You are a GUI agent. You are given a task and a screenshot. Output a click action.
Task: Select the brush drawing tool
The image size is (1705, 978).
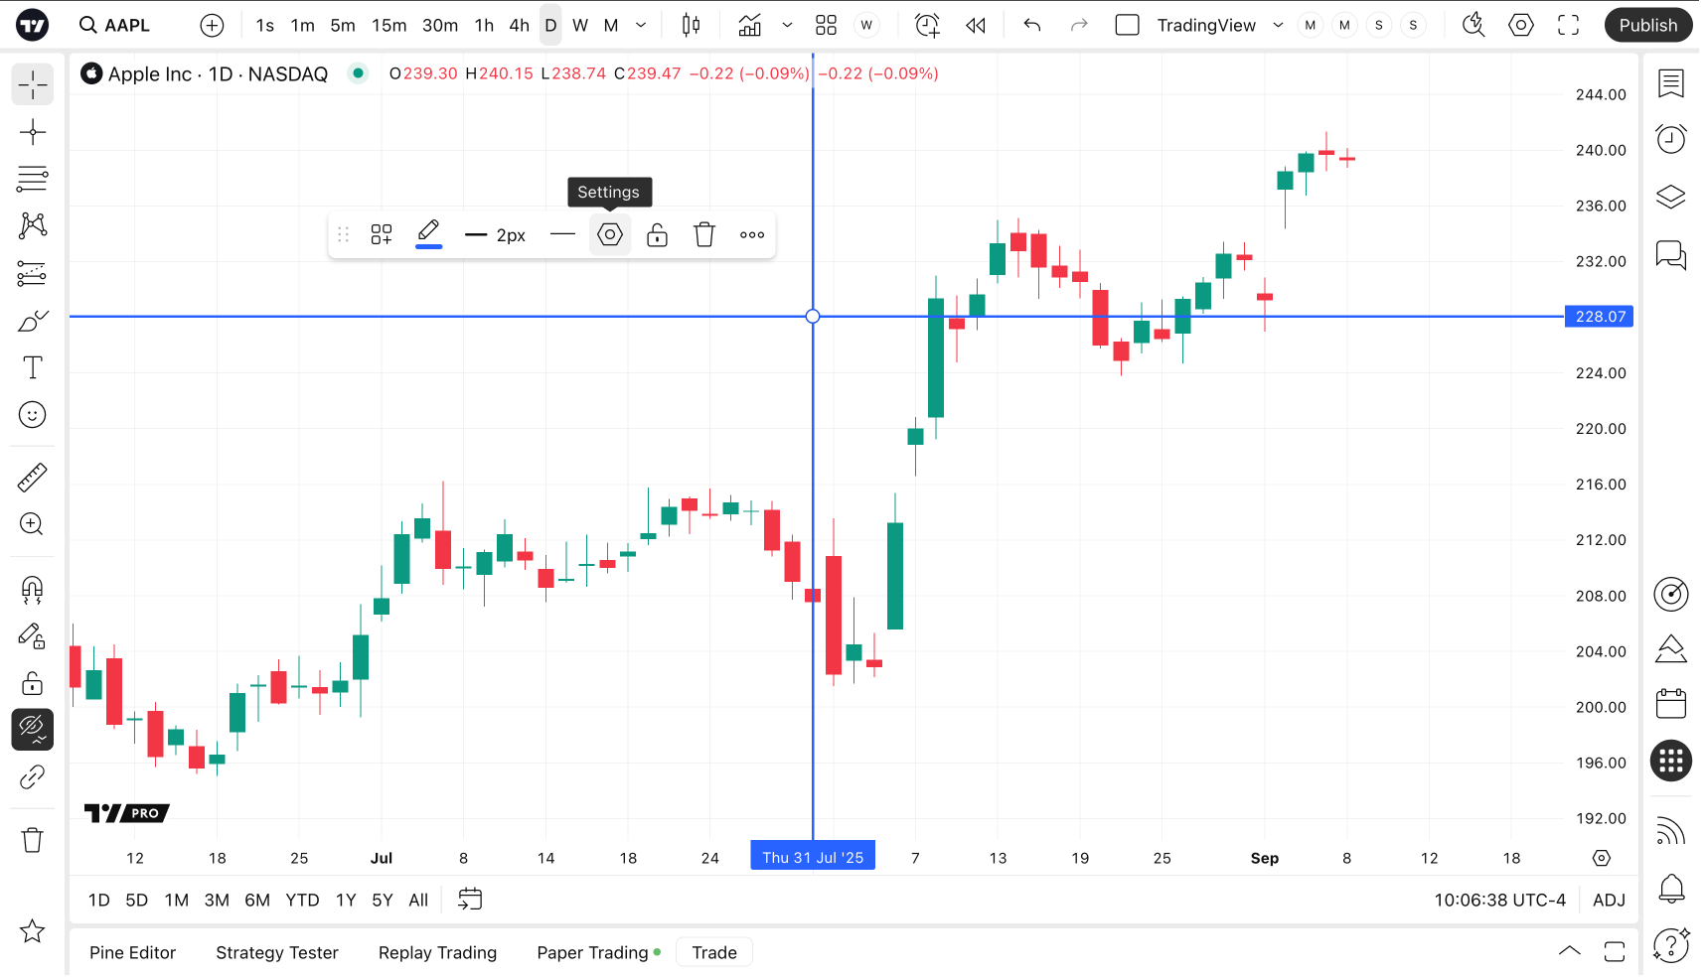click(x=33, y=321)
